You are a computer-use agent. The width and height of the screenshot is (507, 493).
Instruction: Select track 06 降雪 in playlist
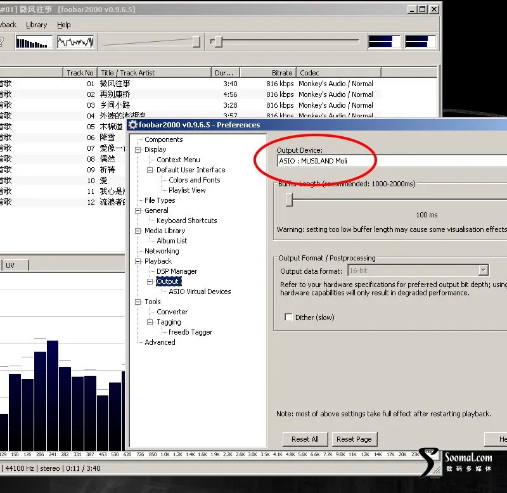[63, 138]
